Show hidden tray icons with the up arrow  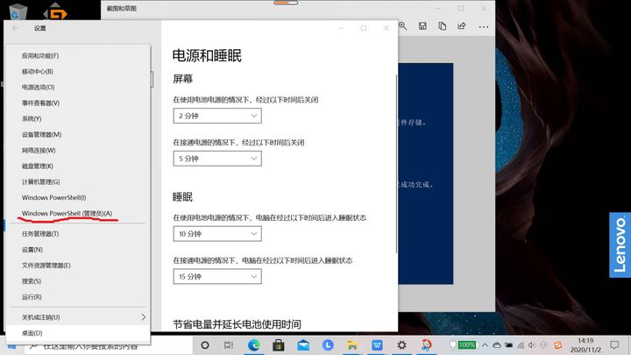tap(485, 345)
